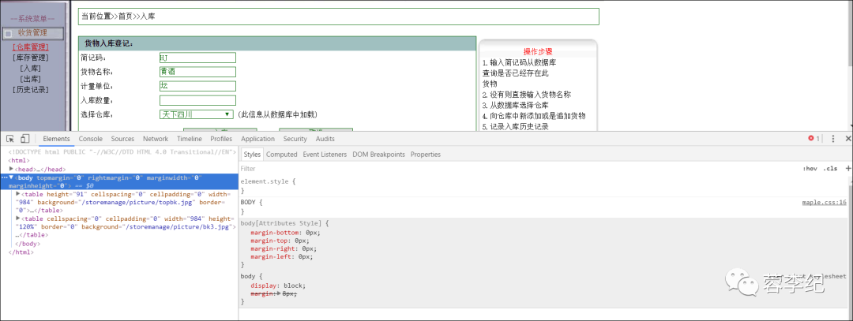This screenshot has height=321, width=853.
Task: Toggle the .cls class editor
Action: point(830,169)
